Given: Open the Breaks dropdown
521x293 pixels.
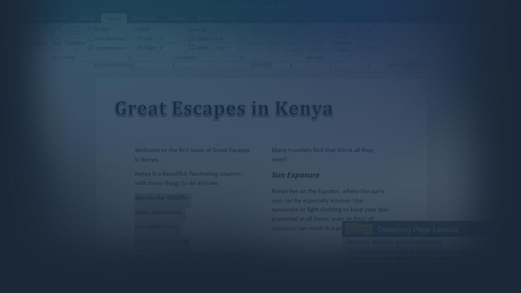Looking at the screenshot, I should [100, 29].
